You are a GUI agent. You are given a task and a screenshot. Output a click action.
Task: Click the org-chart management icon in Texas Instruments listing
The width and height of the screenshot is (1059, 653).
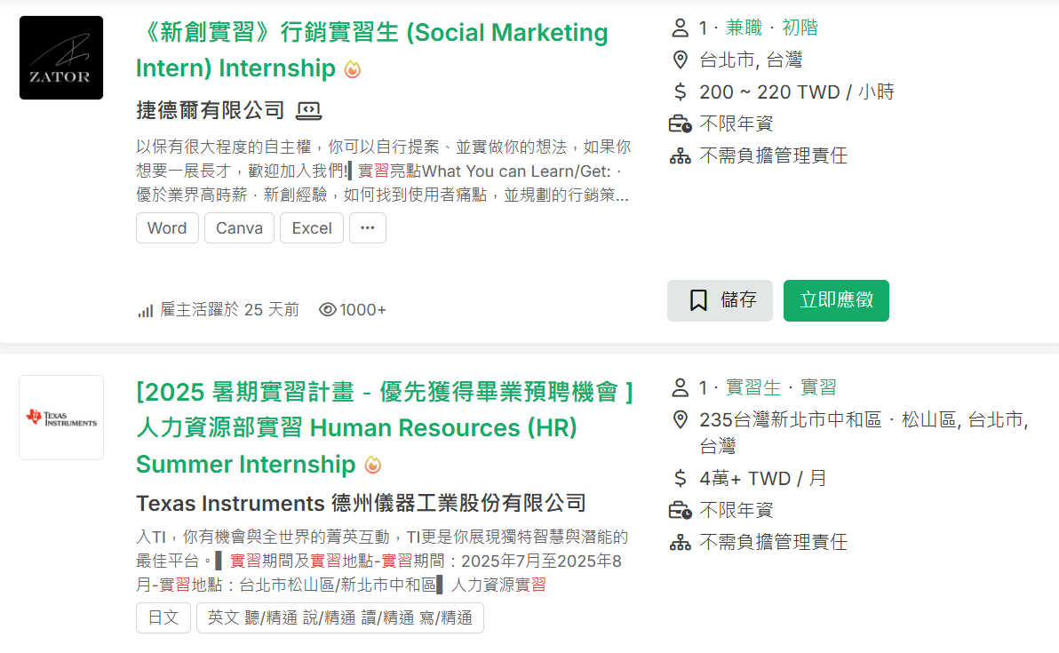(681, 542)
